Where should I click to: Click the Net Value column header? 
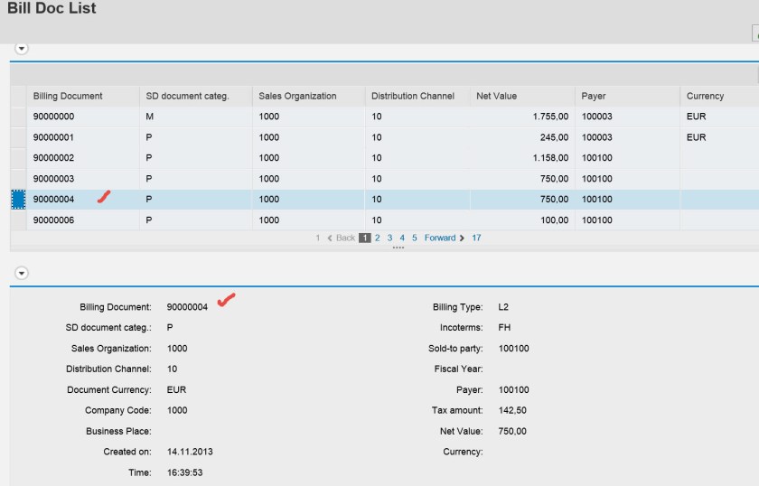pyautogui.click(x=498, y=96)
